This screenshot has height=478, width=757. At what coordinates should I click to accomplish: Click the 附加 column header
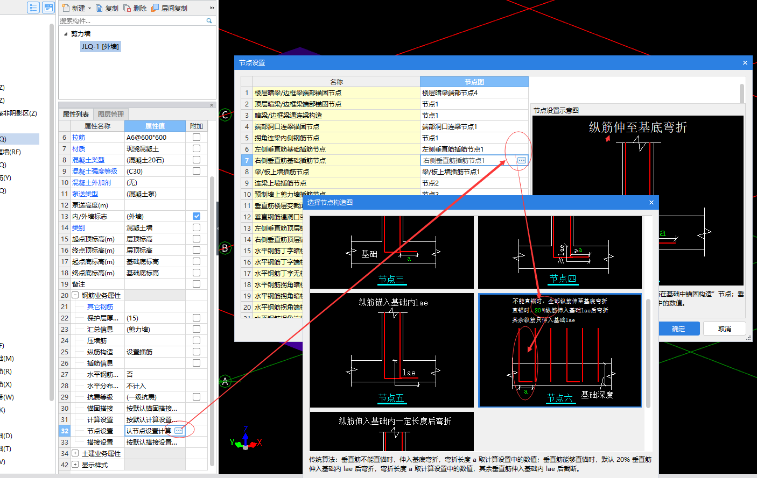tap(197, 126)
